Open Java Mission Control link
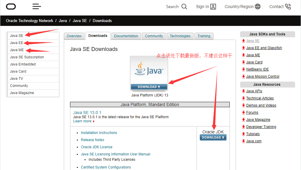Image resolution: width=301 pixels, height=170 pixels. pyautogui.click(x=263, y=76)
